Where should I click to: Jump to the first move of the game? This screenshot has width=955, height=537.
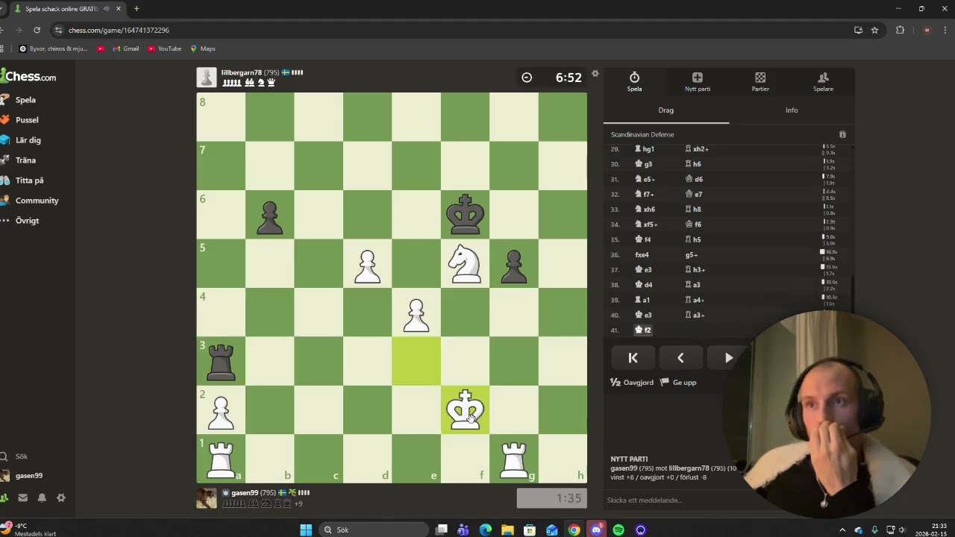(x=633, y=358)
